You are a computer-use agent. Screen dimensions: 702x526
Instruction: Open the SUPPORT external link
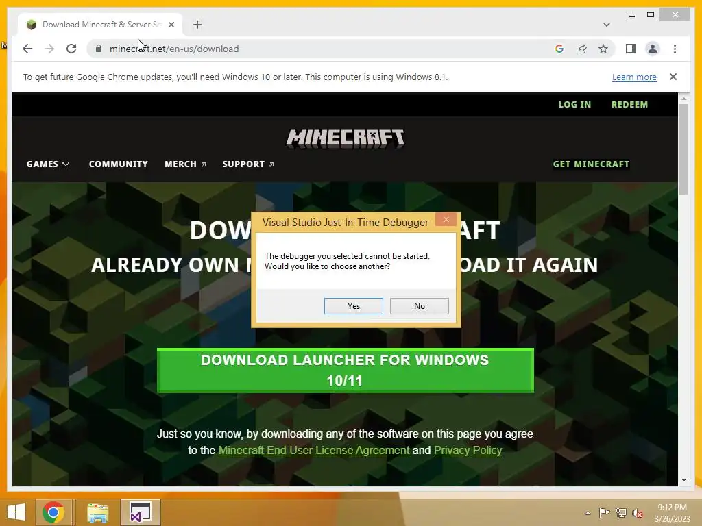[248, 164]
